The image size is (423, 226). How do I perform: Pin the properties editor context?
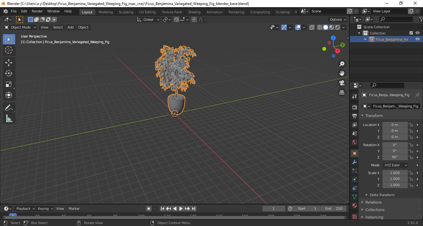point(417,95)
